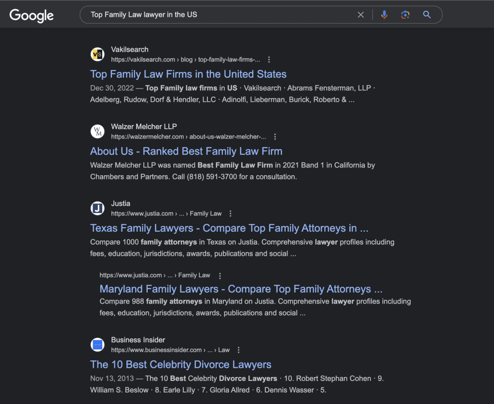Open Business Insider favicon
The width and height of the screenshot is (494, 404).
click(97, 345)
